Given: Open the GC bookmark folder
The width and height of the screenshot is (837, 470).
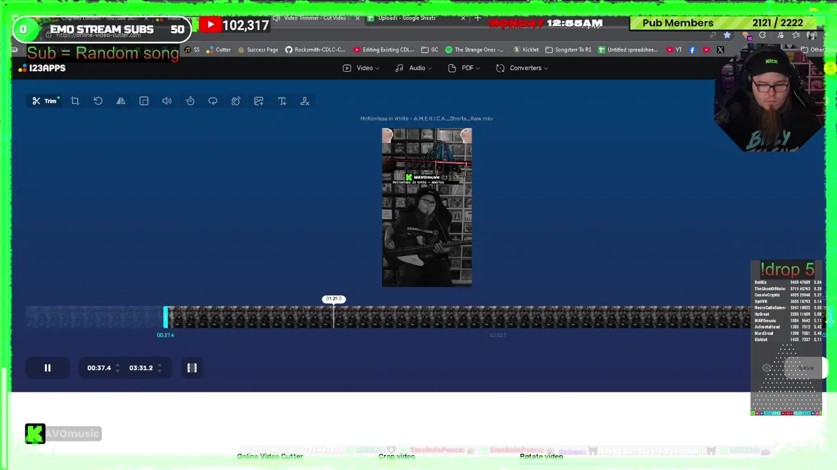Looking at the screenshot, I should [430, 50].
